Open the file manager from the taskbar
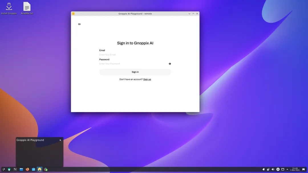 pos(21,169)
